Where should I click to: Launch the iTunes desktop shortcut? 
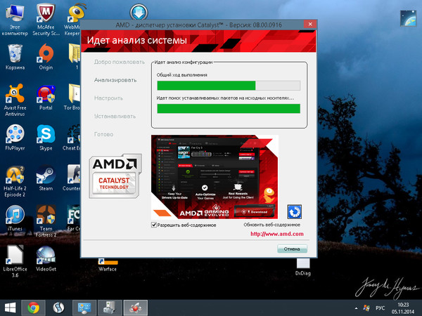pyautogui.click(x=15, y=218)
